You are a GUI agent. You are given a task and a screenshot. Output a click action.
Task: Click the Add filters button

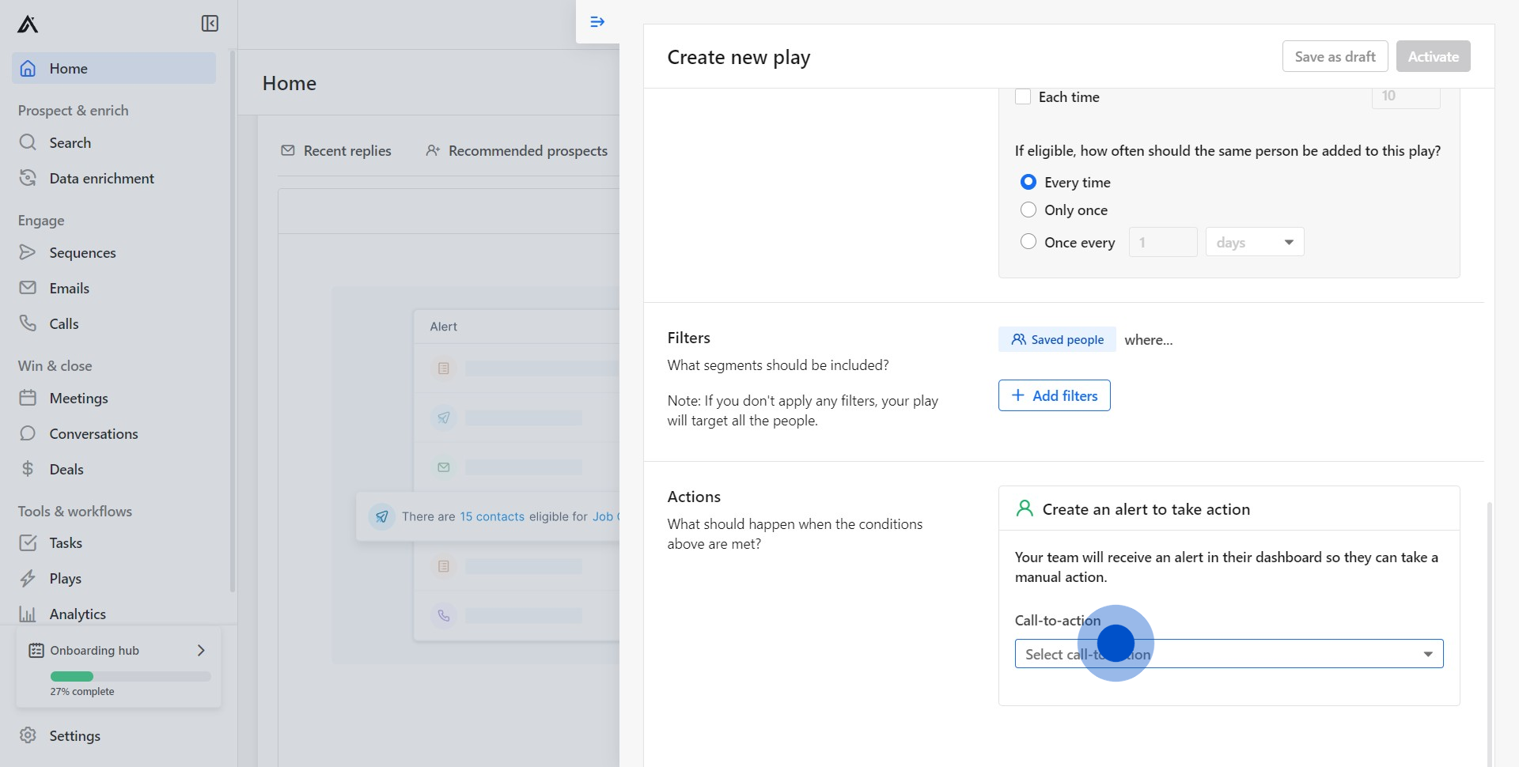tap(1054, 395)
